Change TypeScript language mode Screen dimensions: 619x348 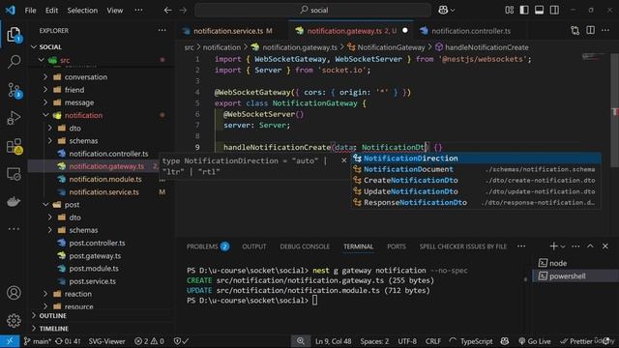[x=476, y=341]
